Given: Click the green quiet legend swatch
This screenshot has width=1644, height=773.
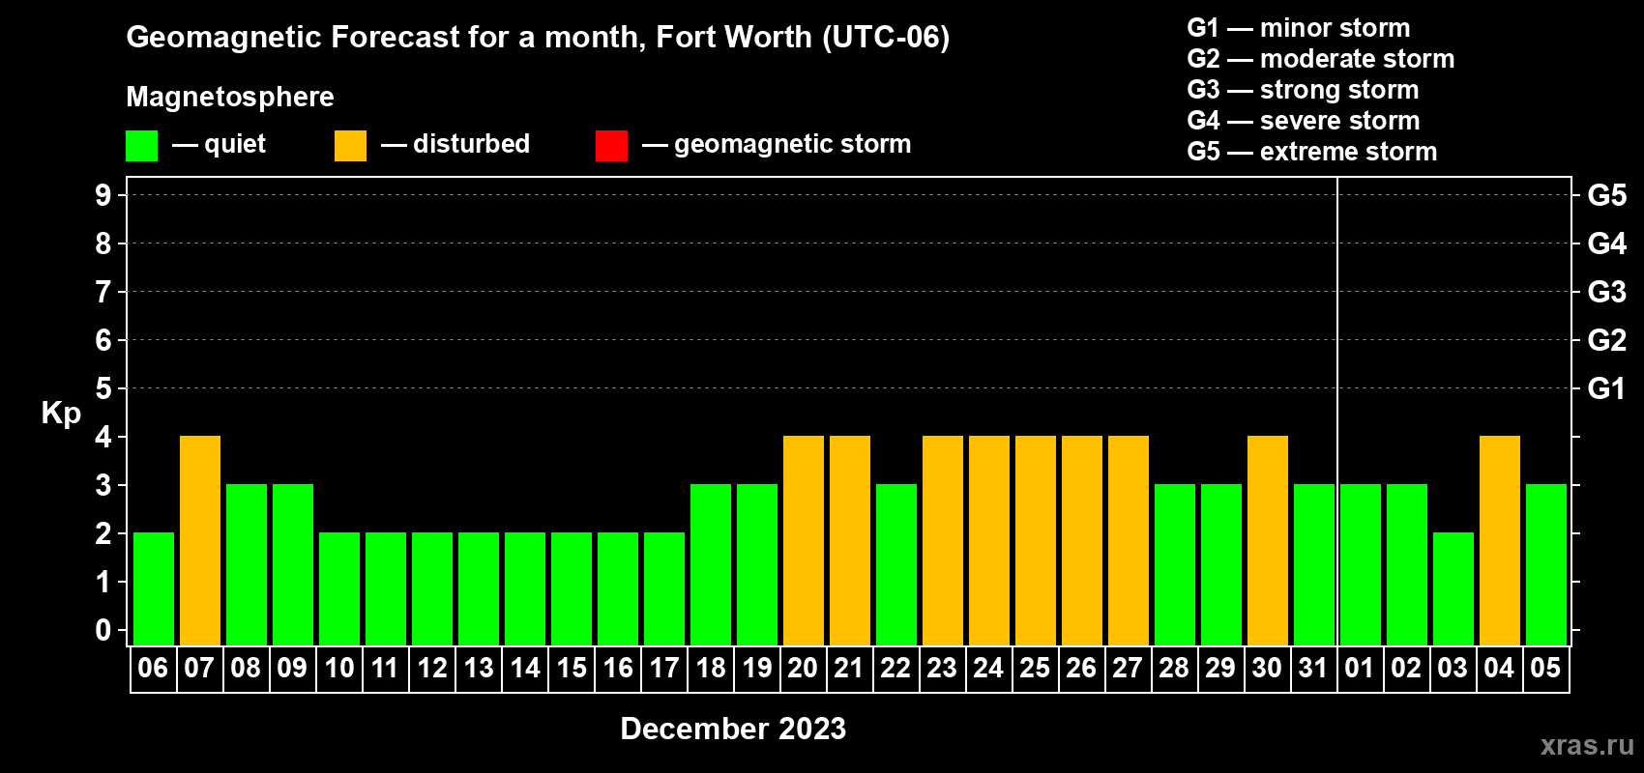Looking at the screenshot, I should (x=141, y=146).
